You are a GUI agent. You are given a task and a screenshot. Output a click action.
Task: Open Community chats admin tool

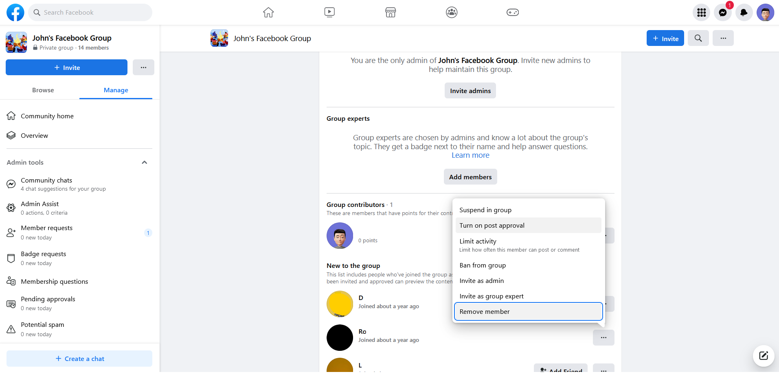(x=79, y=184)
